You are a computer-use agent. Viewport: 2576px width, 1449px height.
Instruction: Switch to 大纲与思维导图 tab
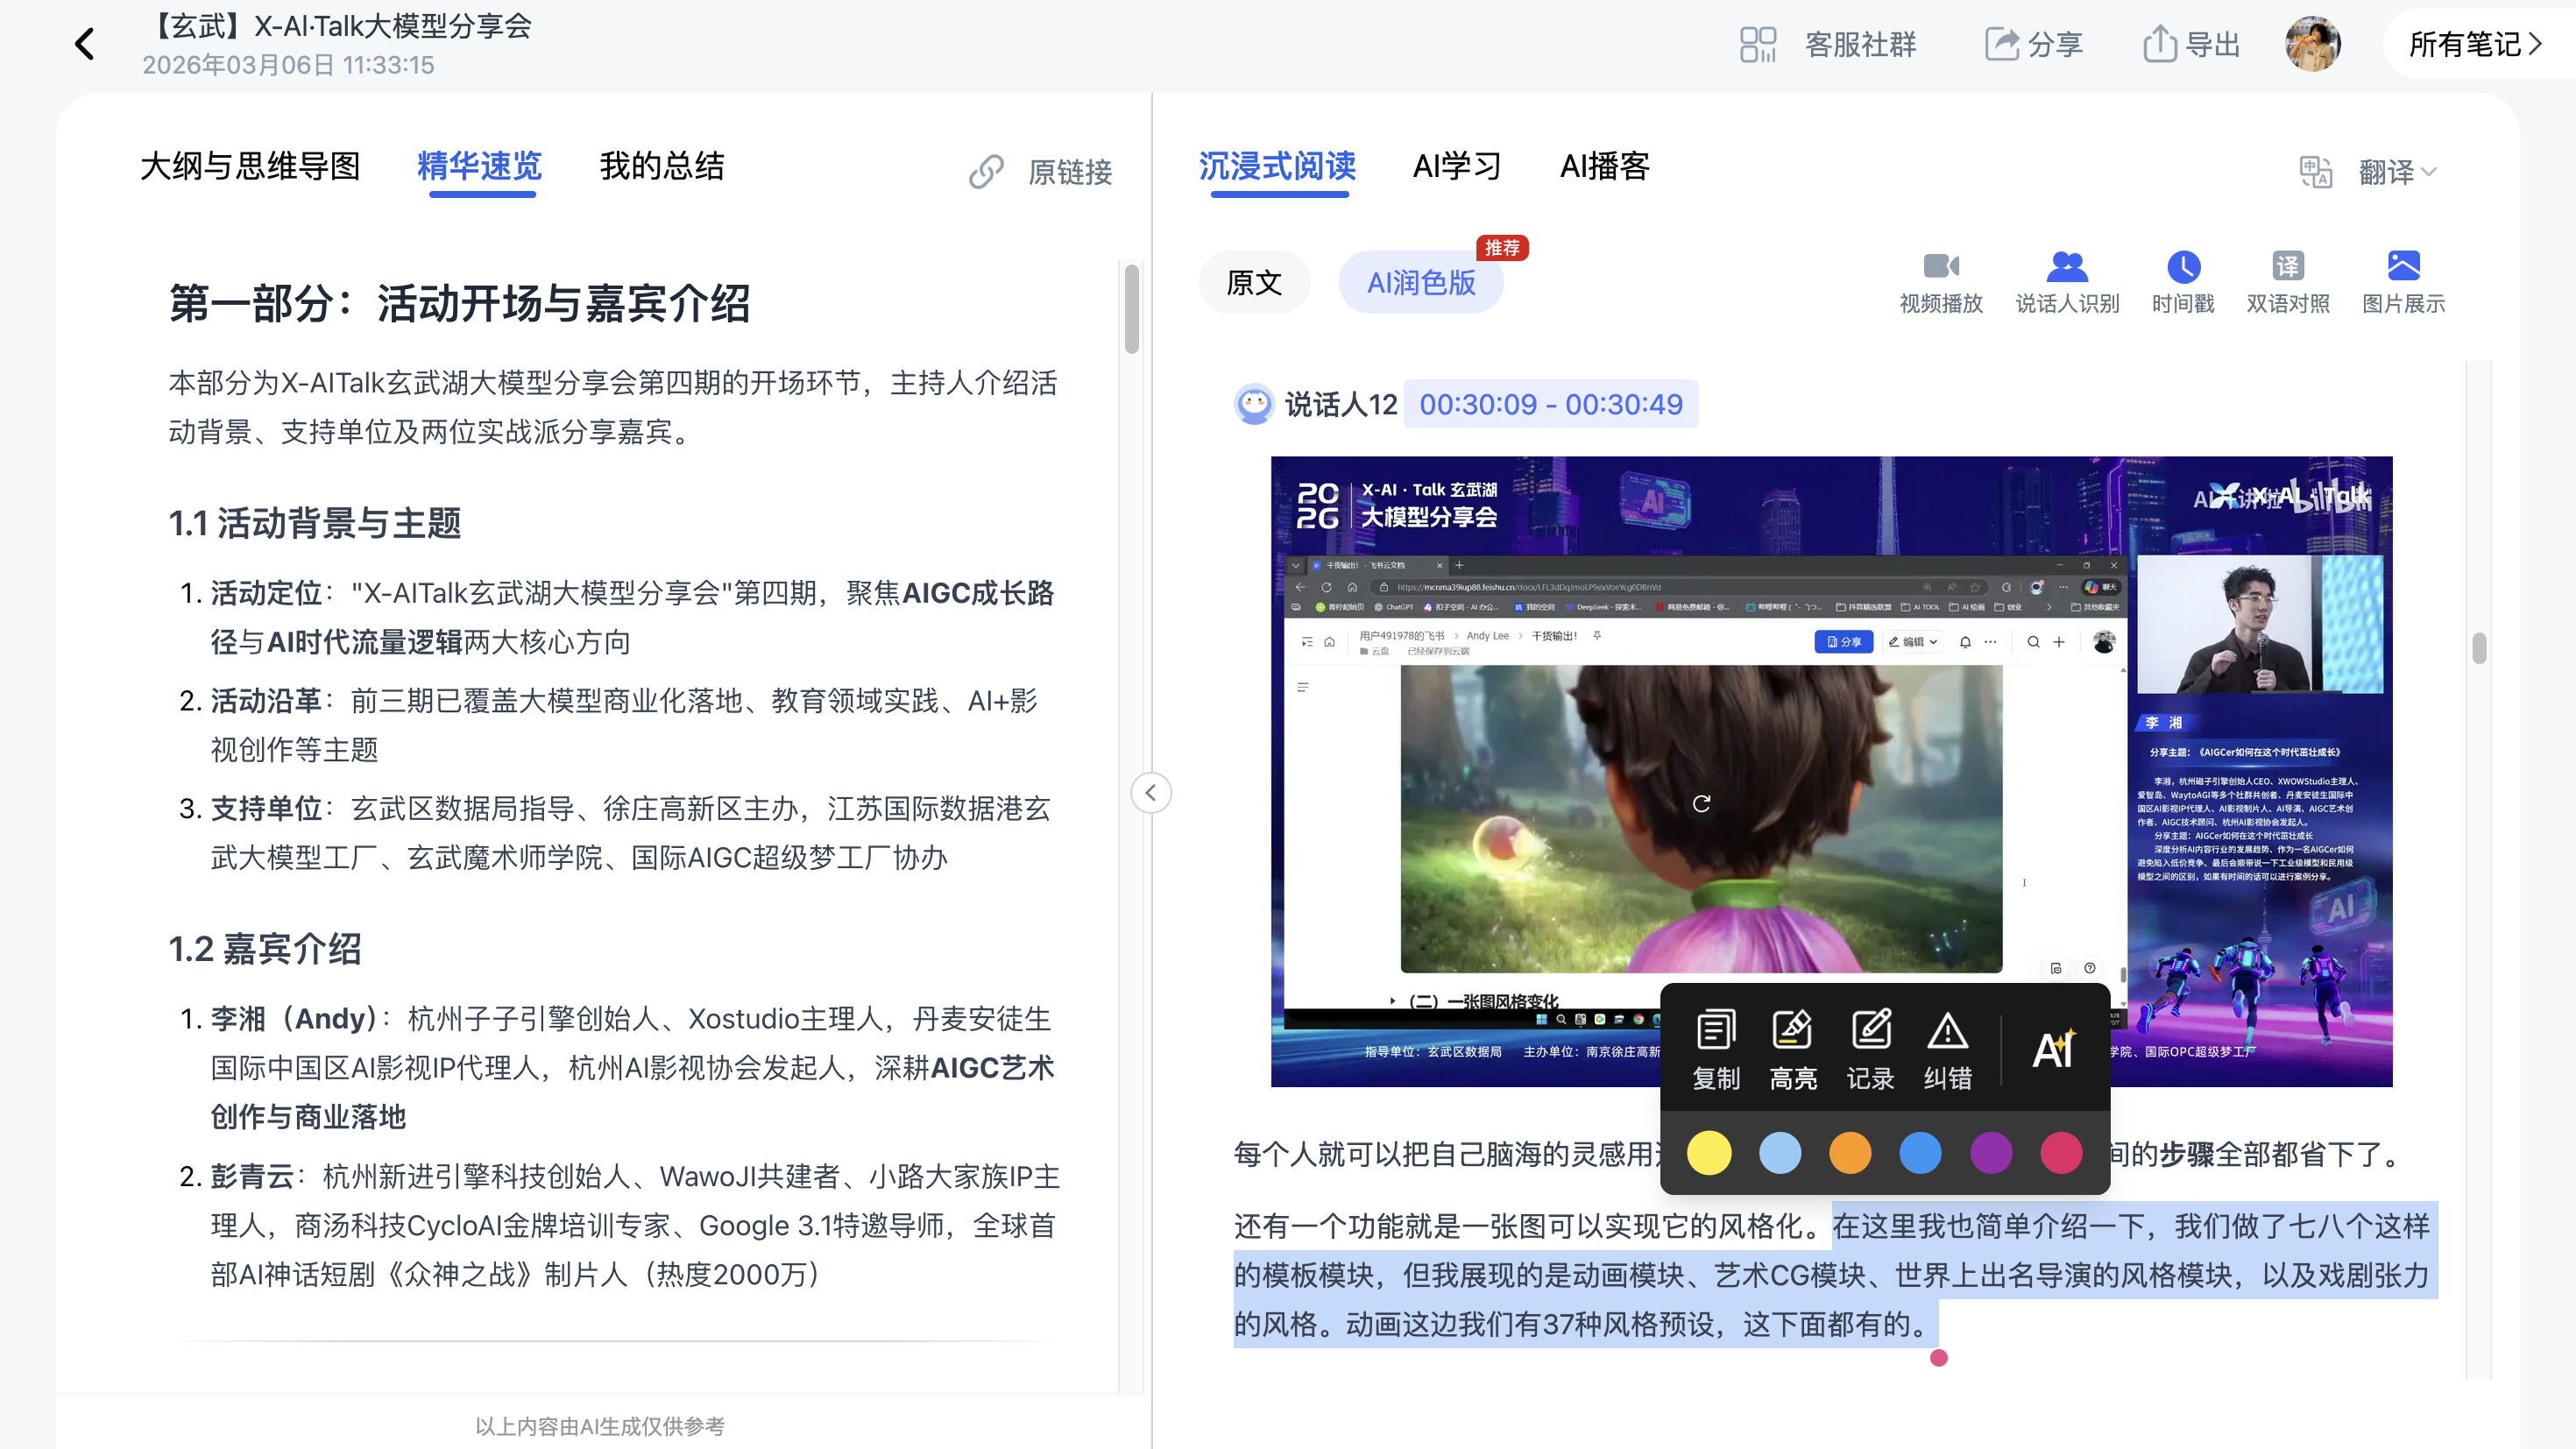[x=250, y=166]
